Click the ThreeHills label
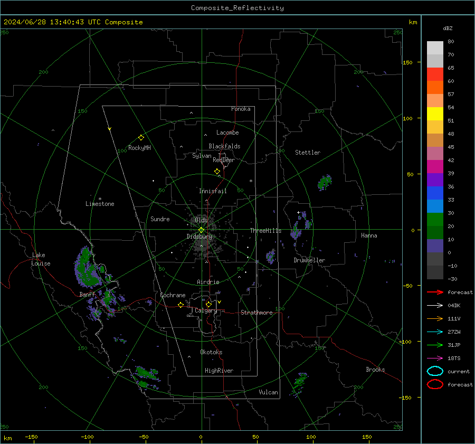This screenshot has width=475, height=444. click(265, 231)
